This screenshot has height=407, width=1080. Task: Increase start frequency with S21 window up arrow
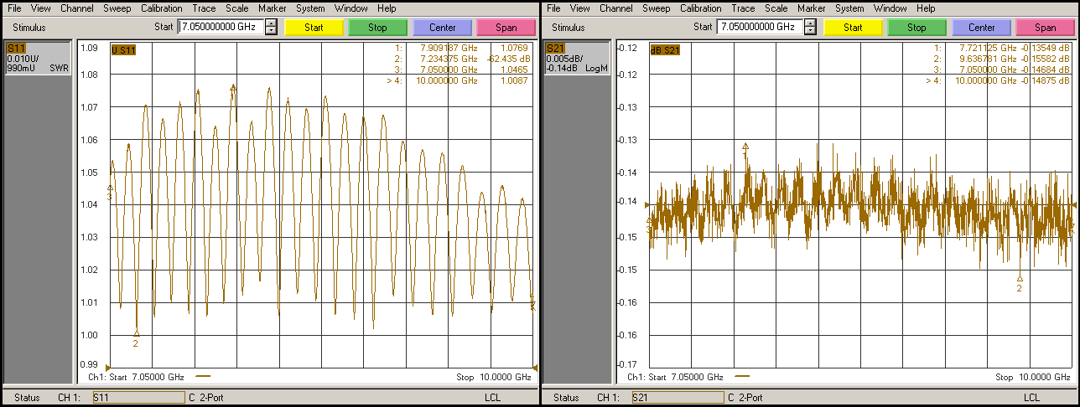810,23
